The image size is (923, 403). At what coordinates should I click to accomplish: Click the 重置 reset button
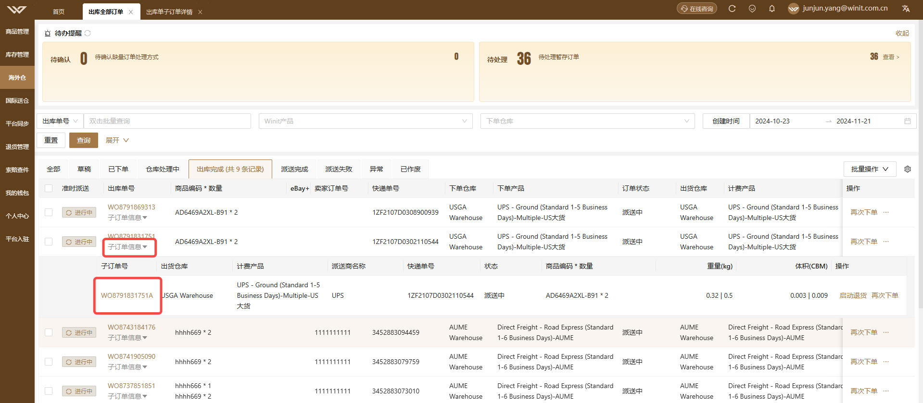click(x=51, y=140)
